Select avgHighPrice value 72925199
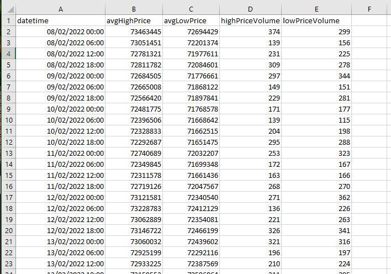The image size is (391, 274). [134, 252]
